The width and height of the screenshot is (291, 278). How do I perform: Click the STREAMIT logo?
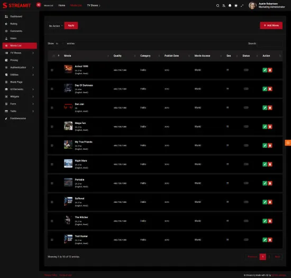(17, 5)
